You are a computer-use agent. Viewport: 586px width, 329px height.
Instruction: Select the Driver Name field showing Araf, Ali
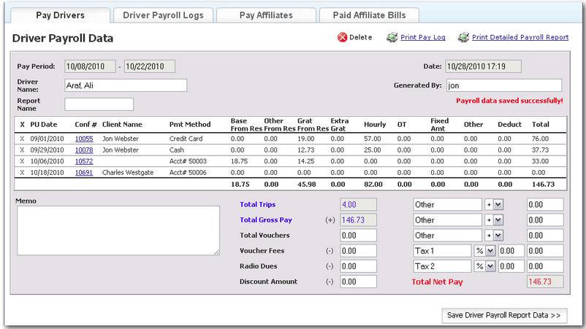point(126,85)
